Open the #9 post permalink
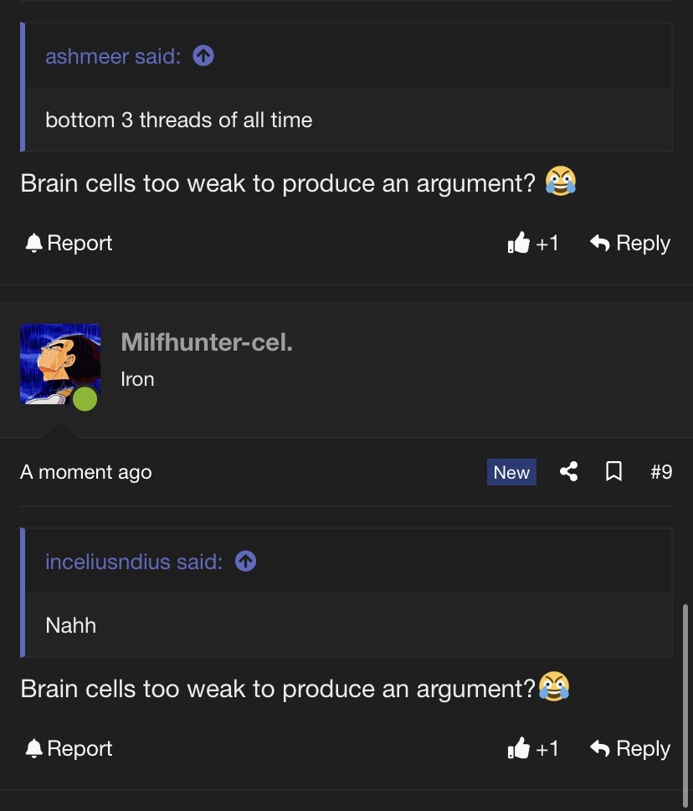 661,472
